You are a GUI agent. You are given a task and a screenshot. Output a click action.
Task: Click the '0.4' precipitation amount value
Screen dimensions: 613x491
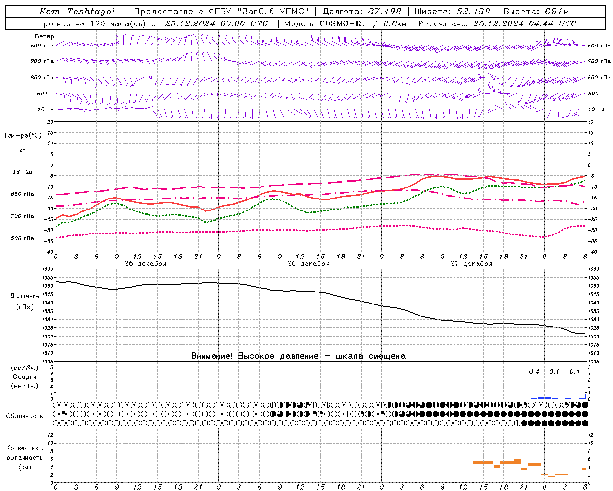click(534, 372)
